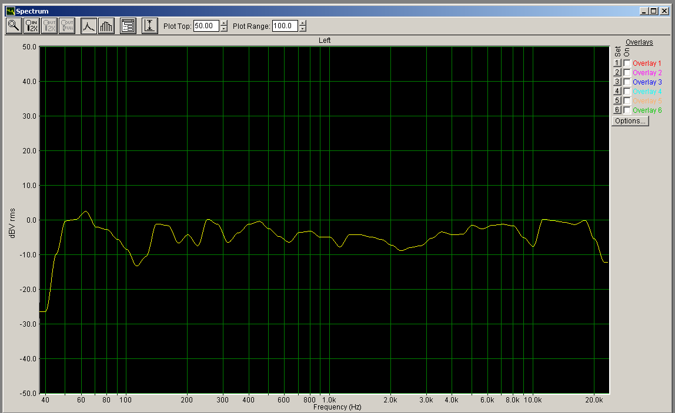The image size is (675, 413).
Task: Click the 10.0k frequency axis tick
Action: pyautogui.click(x=533, y=400)
